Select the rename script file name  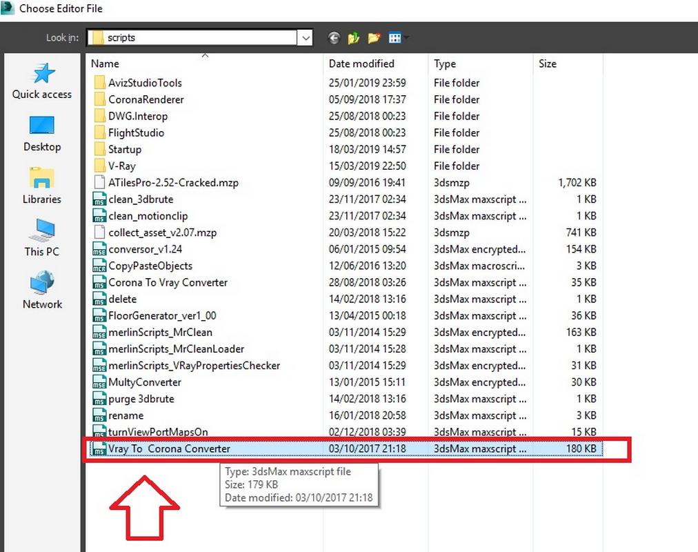click(126, 415)
